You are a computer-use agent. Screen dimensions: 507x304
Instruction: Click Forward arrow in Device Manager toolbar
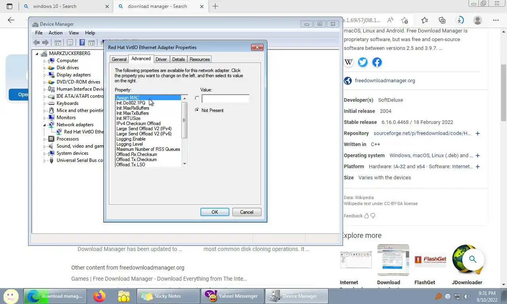(46, 42)
